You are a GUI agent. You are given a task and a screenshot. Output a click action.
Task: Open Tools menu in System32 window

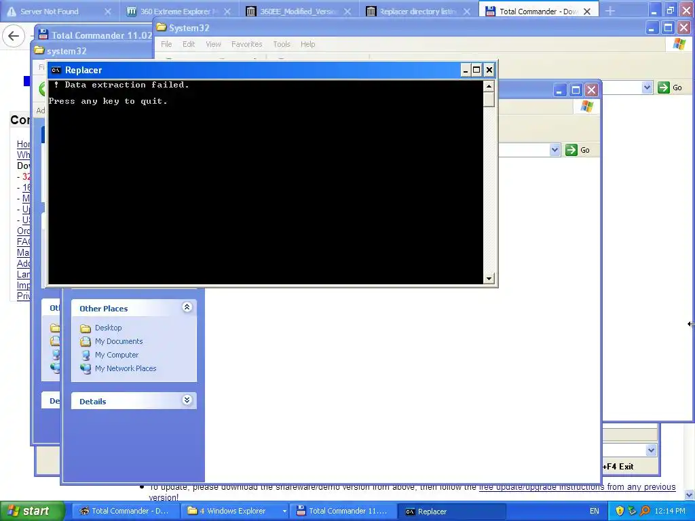(x=282, y=44)
